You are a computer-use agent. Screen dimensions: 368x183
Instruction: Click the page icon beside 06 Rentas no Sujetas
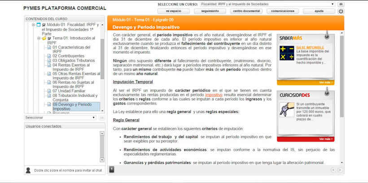click(x=49, y=83)
